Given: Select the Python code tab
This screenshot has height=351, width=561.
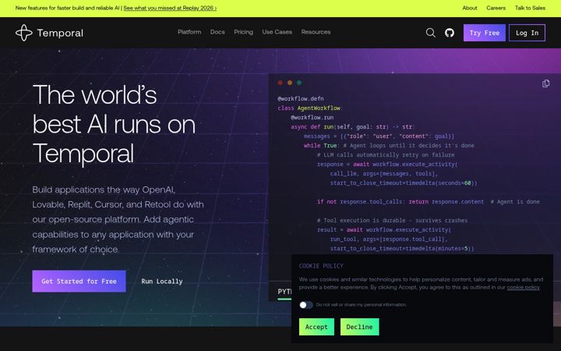Looking at the screenshot, I should click(284, 292).
